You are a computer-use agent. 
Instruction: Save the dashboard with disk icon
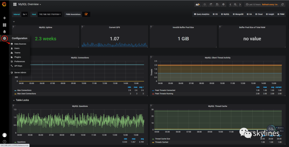pos(217,4)
